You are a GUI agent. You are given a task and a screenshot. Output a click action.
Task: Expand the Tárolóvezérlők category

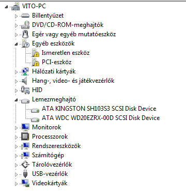coord(16,165)
